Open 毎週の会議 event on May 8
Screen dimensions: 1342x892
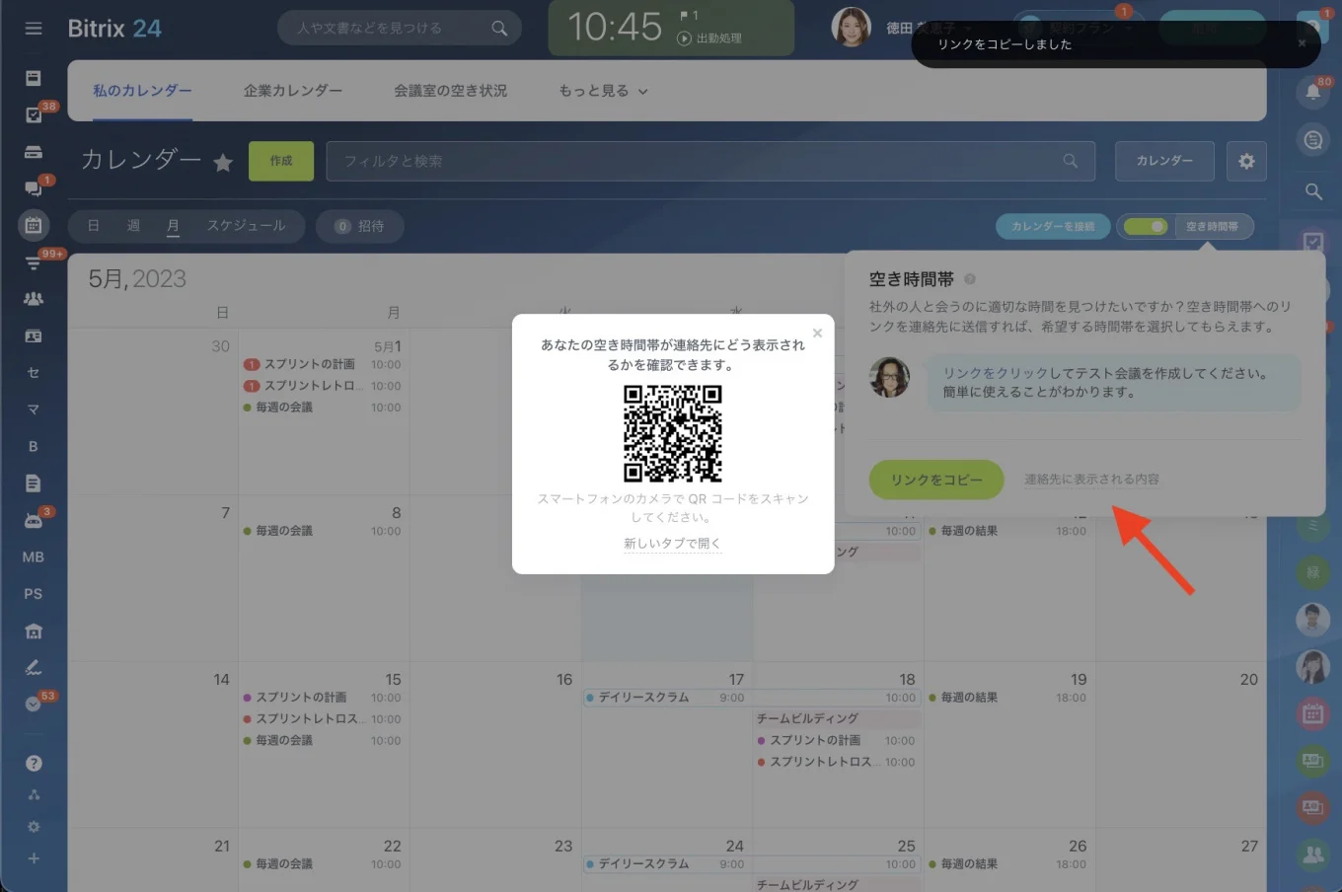click(323, 531)
